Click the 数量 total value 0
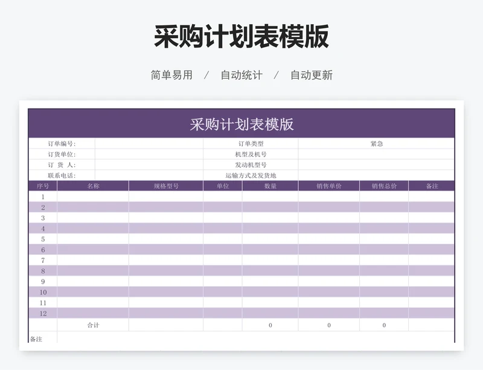The height and width of the screenshot is (370, 483). 270,325
